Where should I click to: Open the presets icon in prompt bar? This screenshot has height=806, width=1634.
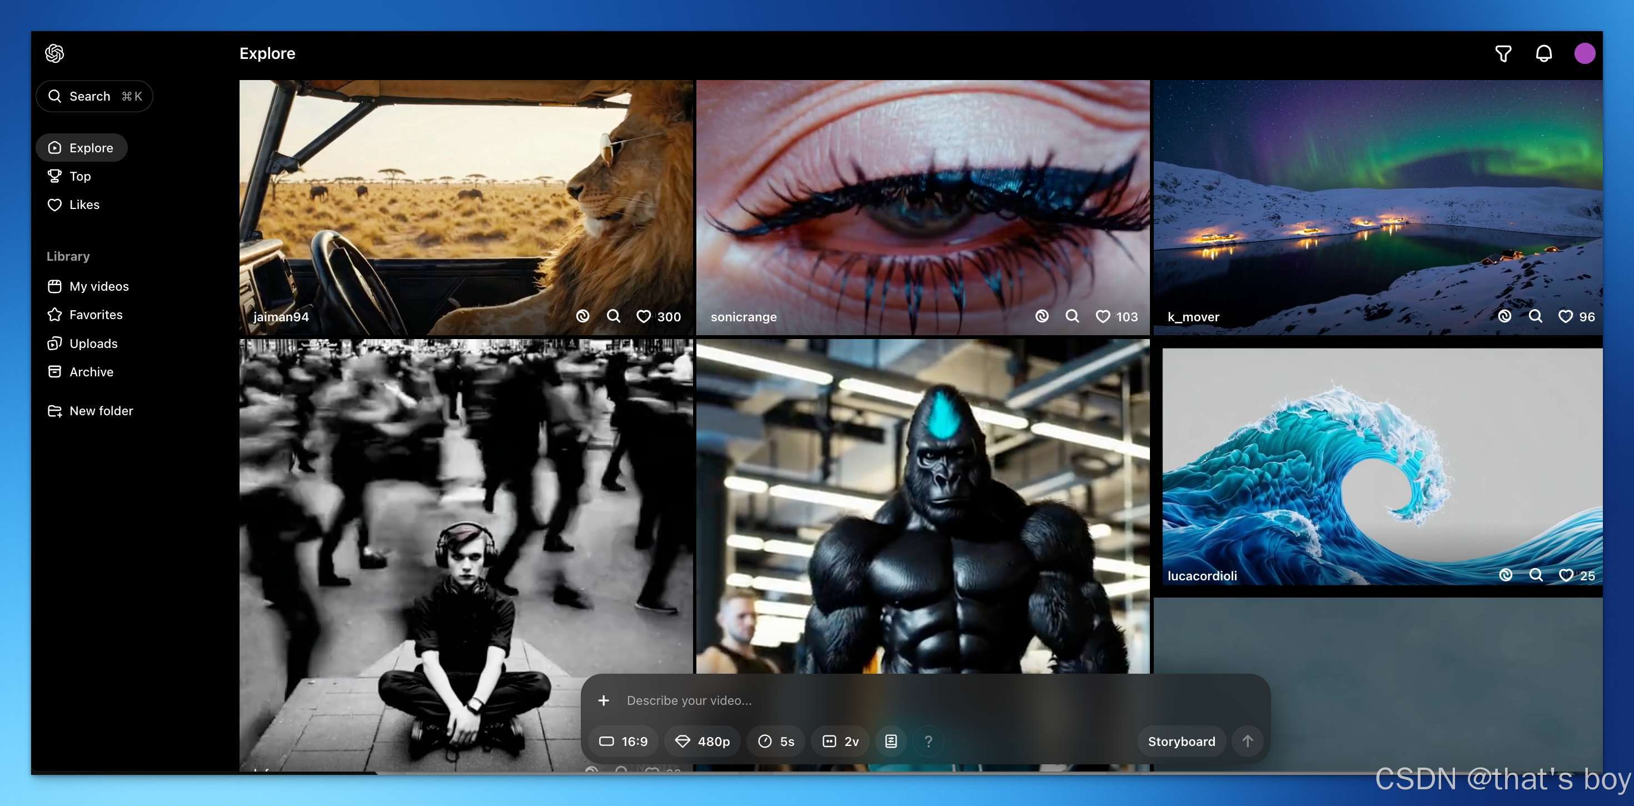[890, 742]
